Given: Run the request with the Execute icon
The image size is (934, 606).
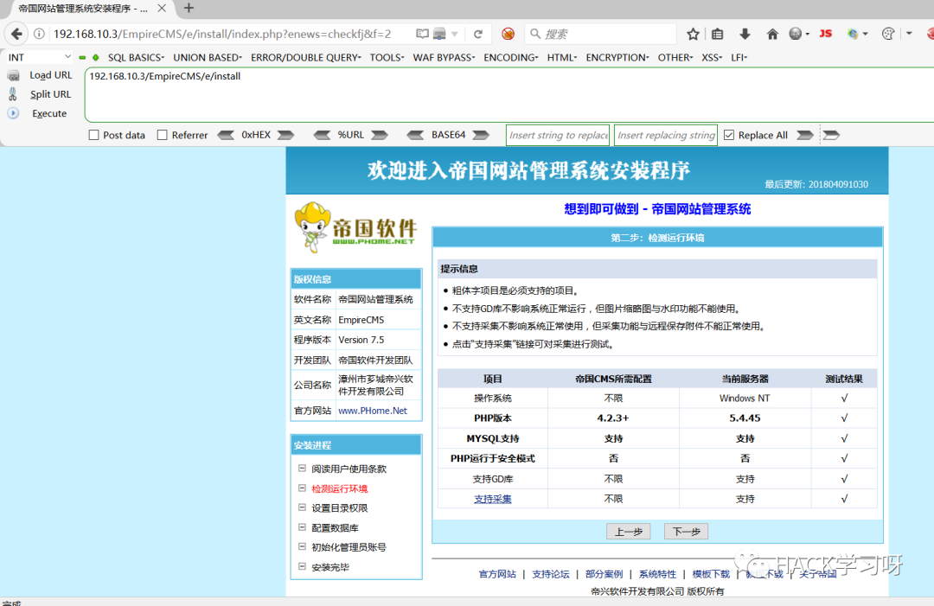Looking at the screenshot, I should (x=14, y=113).
